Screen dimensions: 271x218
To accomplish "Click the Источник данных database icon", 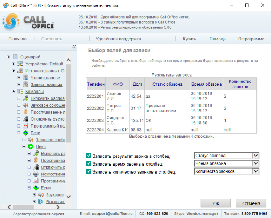I will pyautogui.click(x=20, y=70).
